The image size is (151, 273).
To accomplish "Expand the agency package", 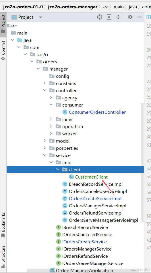I will pyautogui.click(x=51, y=97).
